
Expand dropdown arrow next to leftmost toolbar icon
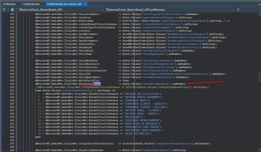pos(8,10)
